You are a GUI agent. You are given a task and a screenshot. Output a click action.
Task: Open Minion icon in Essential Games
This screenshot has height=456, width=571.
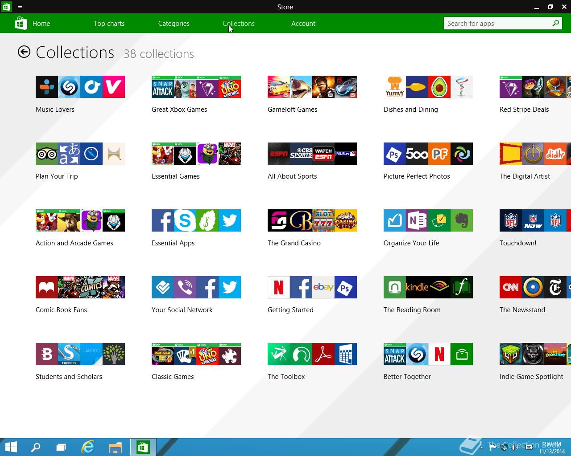207,154
